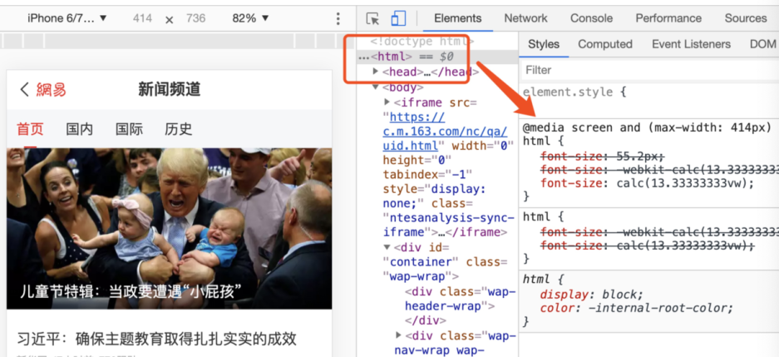This screenshot has height=357, width=779.
Task: Click the 新闻频道 page title
Action: 169,90
